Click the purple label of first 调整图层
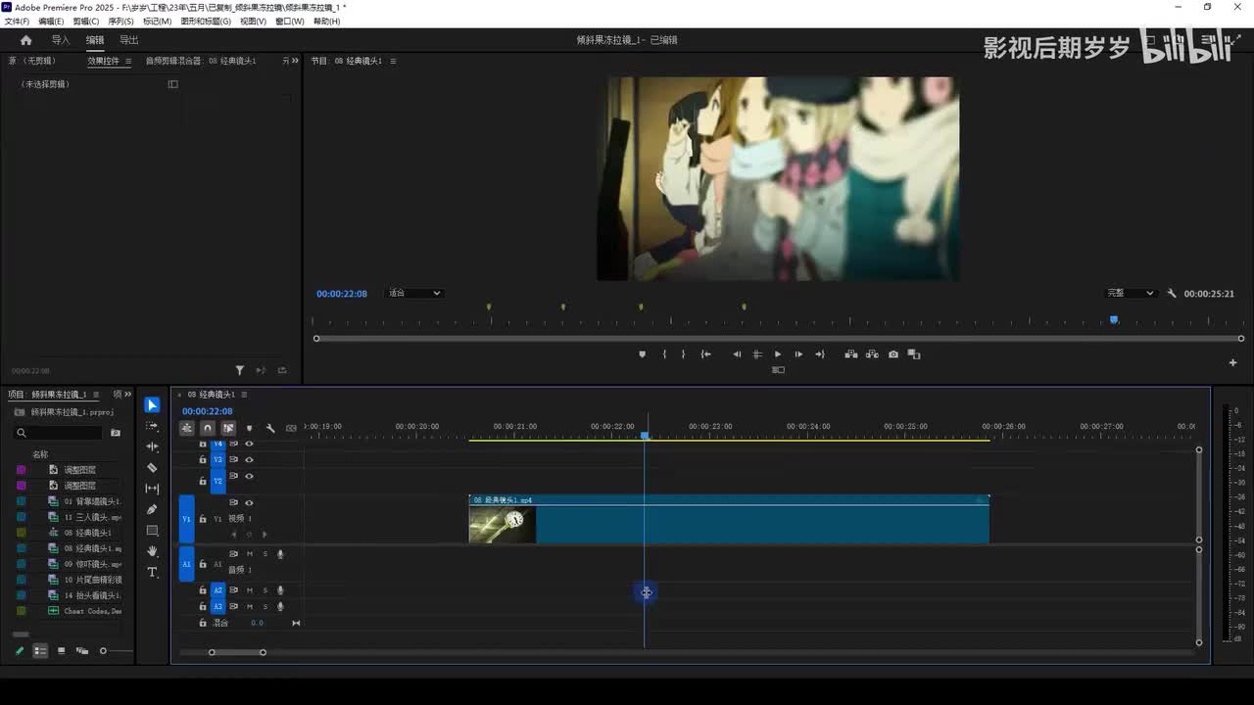 click(x=22, y=470)
